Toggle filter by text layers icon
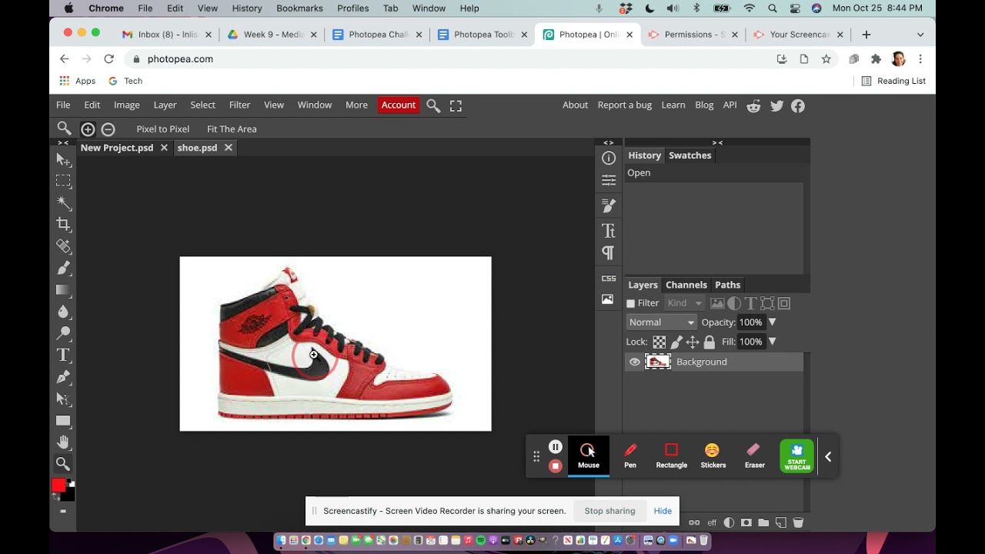Screen dimensions: 985x554 750,303
